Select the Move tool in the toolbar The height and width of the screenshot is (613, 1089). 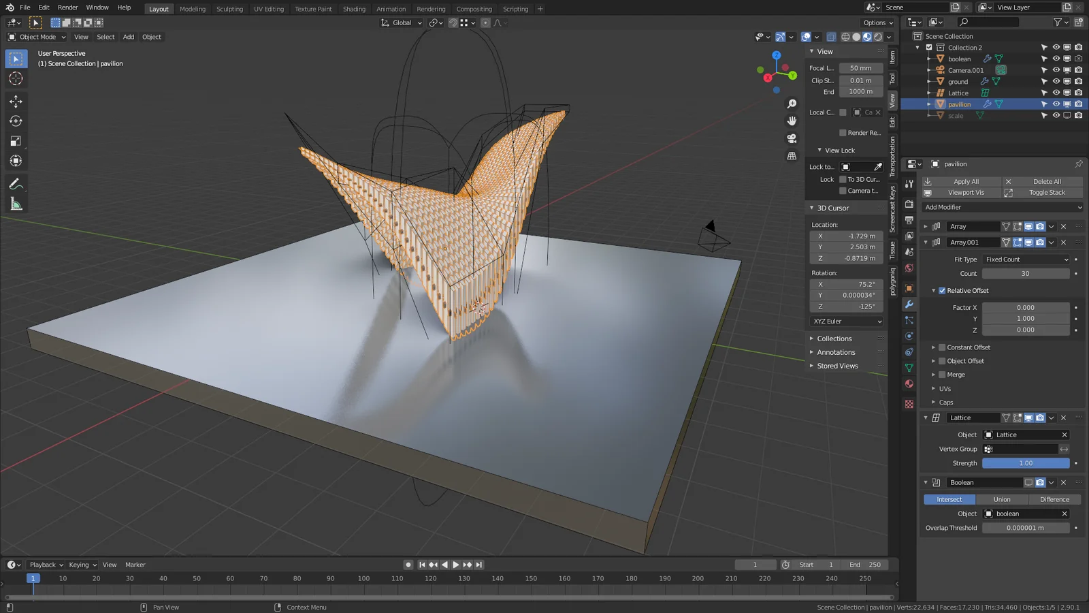(x=16, y=101)
